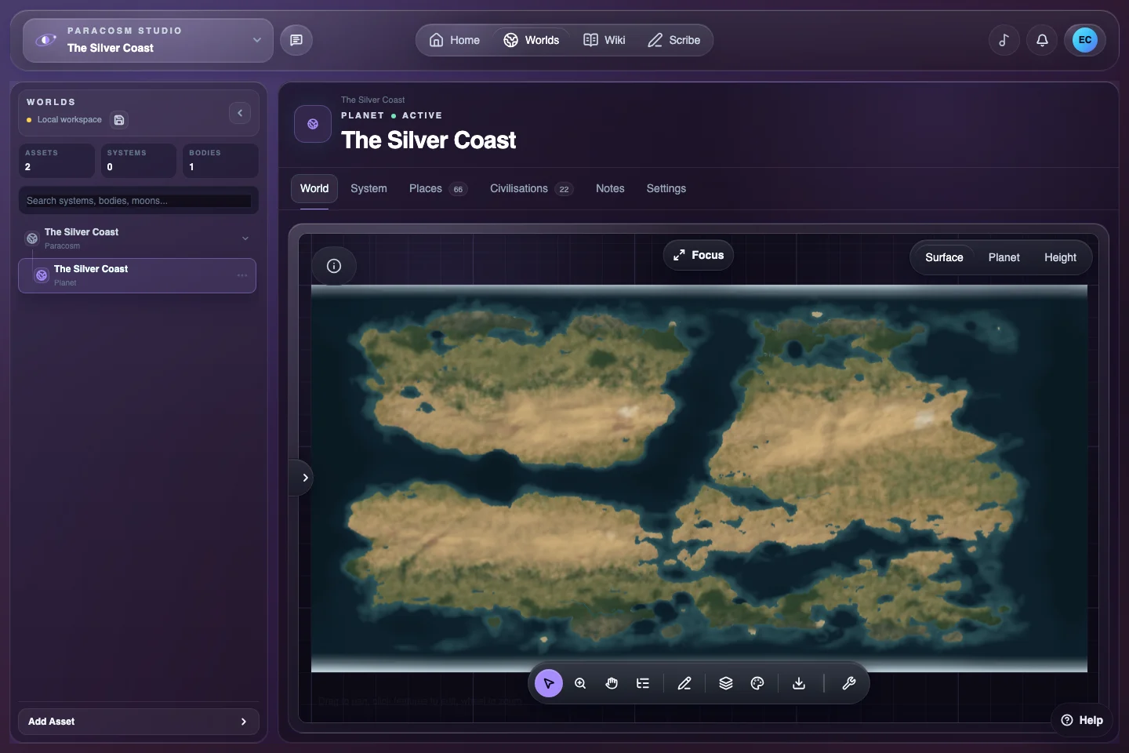Switch to the System tab

368,188
